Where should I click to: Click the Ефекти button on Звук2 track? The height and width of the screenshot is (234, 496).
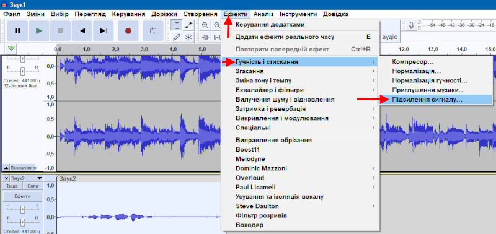tap(23, 196)
